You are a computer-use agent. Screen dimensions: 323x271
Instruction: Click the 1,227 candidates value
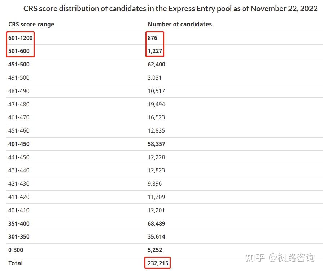155,51
